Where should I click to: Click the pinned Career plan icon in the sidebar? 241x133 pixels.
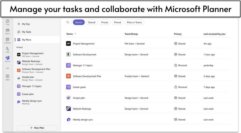click(x=19, y=94)
